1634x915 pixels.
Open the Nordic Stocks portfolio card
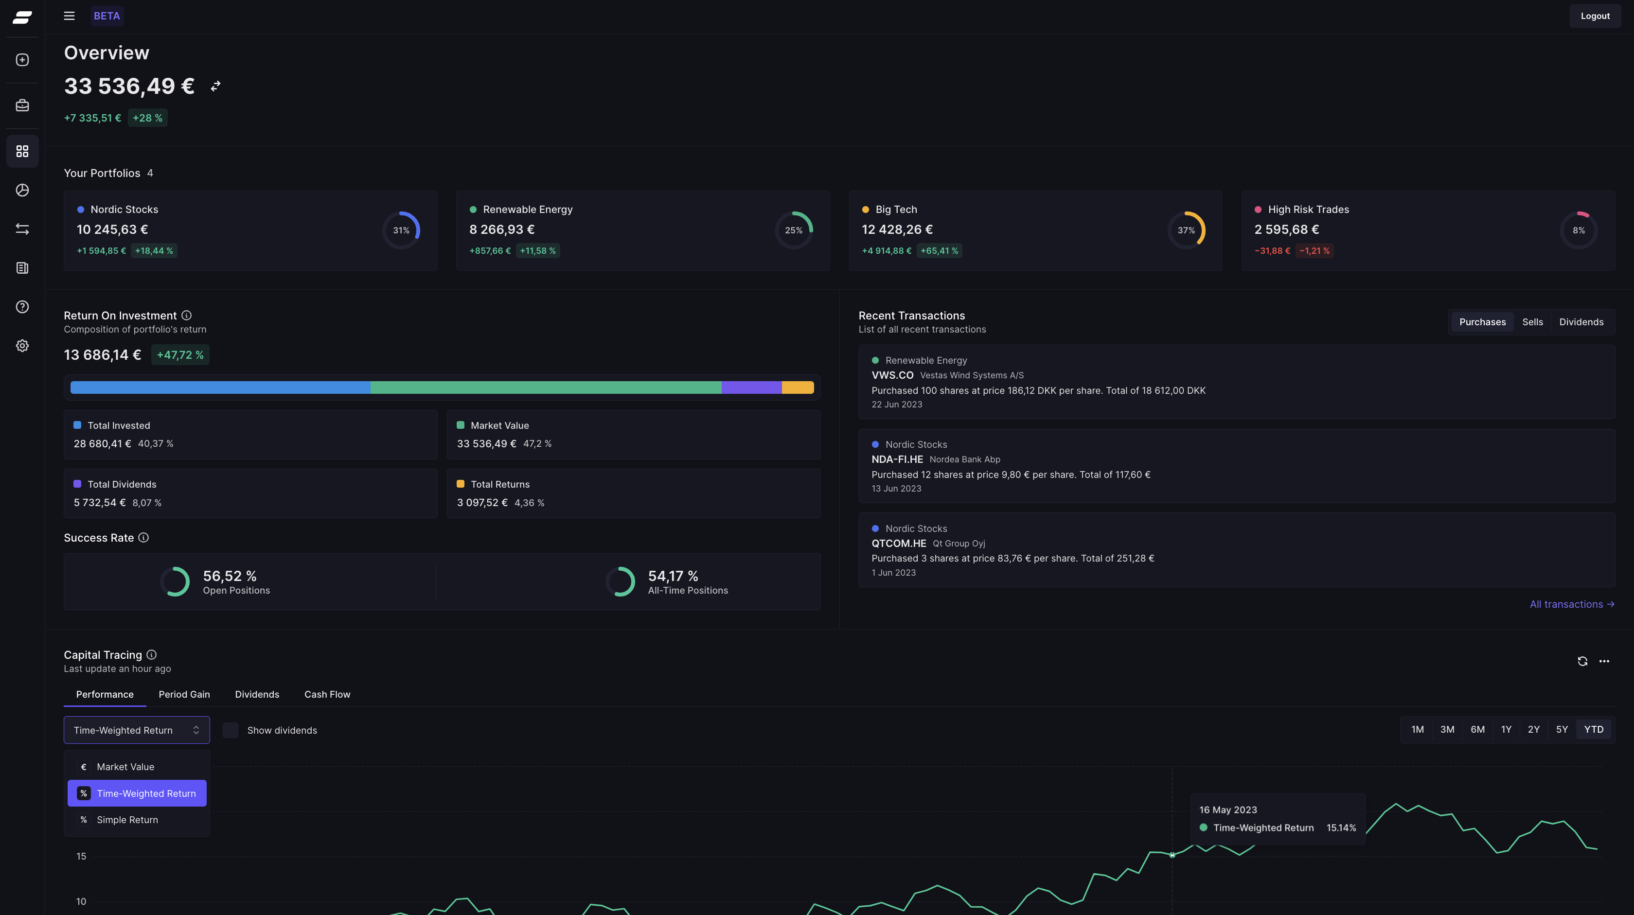250,231
